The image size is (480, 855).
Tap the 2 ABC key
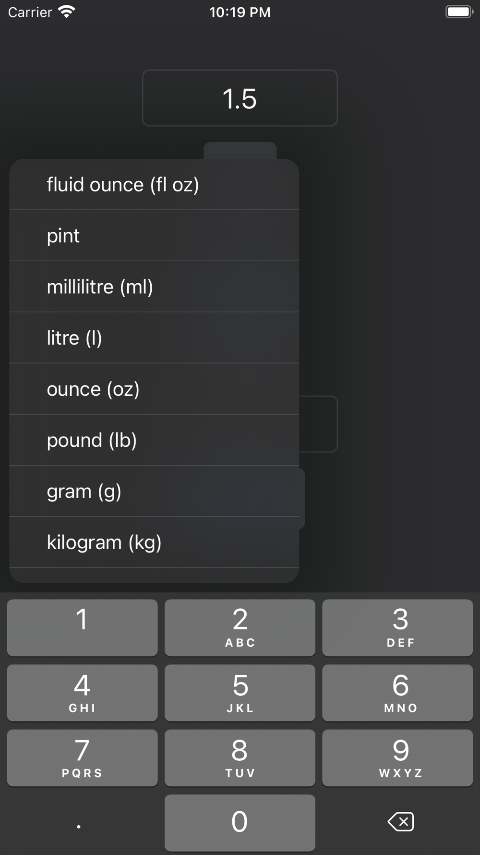[240, 628]
